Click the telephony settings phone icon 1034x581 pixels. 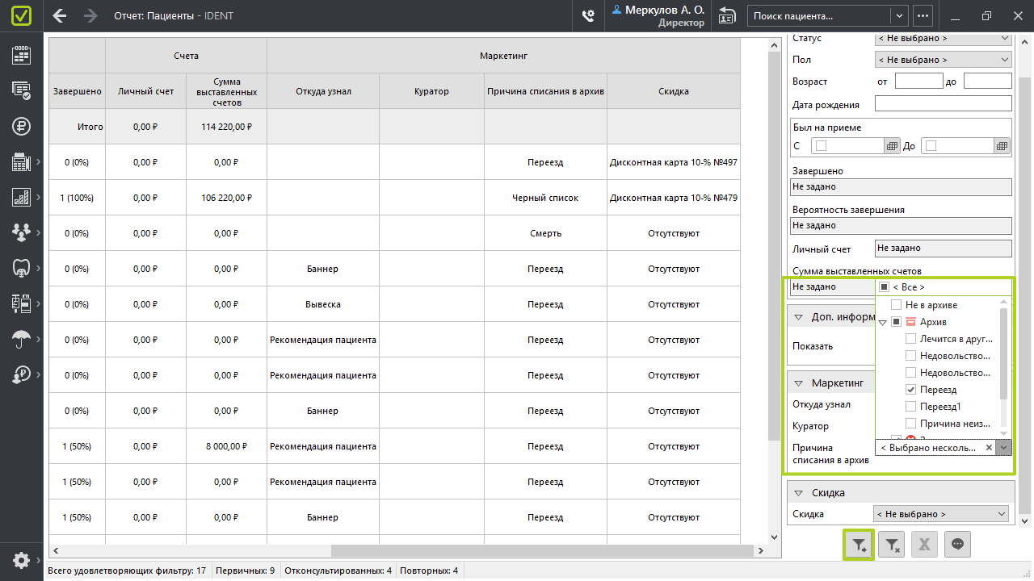588,16
